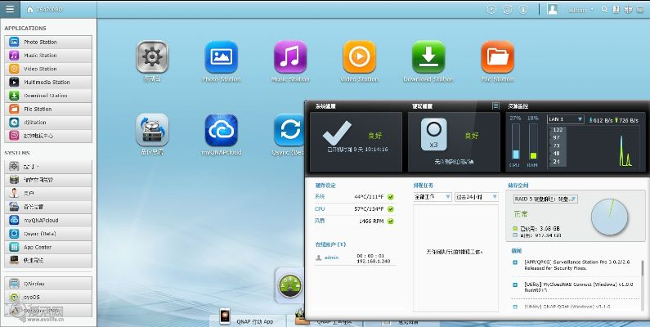650x327 pixels.
Task: Open the LAN 1 network dropdown
Action: 566,119
